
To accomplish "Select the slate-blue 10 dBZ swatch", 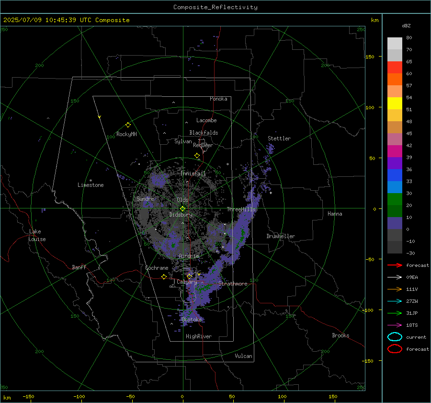I will point(395,223).
